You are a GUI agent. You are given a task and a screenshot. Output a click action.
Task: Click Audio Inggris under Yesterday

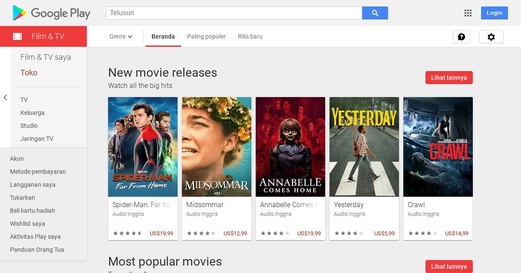[350, 214]
